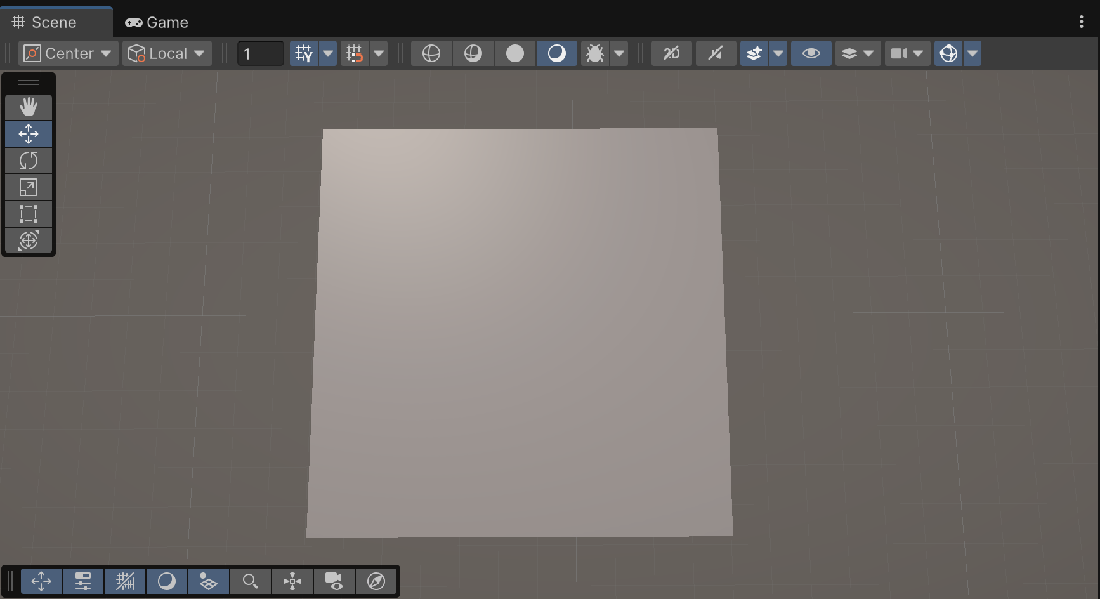Viewport: 1100px width, 599px height.
Task: Click the orientation compass icon in the bottom toolbar
Action: [376, 581]
